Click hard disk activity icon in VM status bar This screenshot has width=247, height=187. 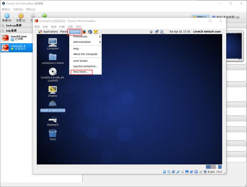click(x=164, y=172)
